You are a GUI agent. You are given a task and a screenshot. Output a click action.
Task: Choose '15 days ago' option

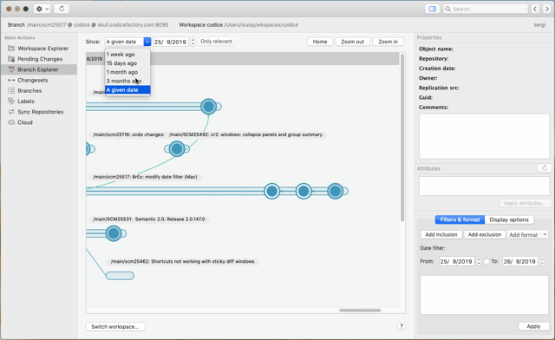click(x=127, y=63)
